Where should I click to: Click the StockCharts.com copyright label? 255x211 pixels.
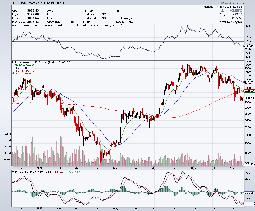pos(232,3)
